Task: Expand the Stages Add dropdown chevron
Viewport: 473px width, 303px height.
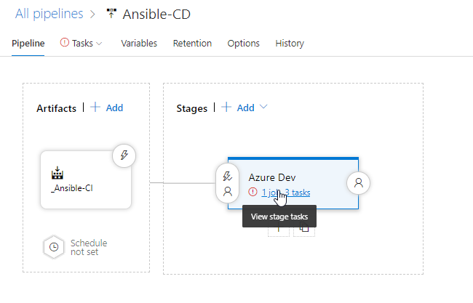Action: [263, 107]
